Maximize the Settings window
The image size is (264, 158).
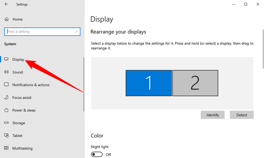246,4
